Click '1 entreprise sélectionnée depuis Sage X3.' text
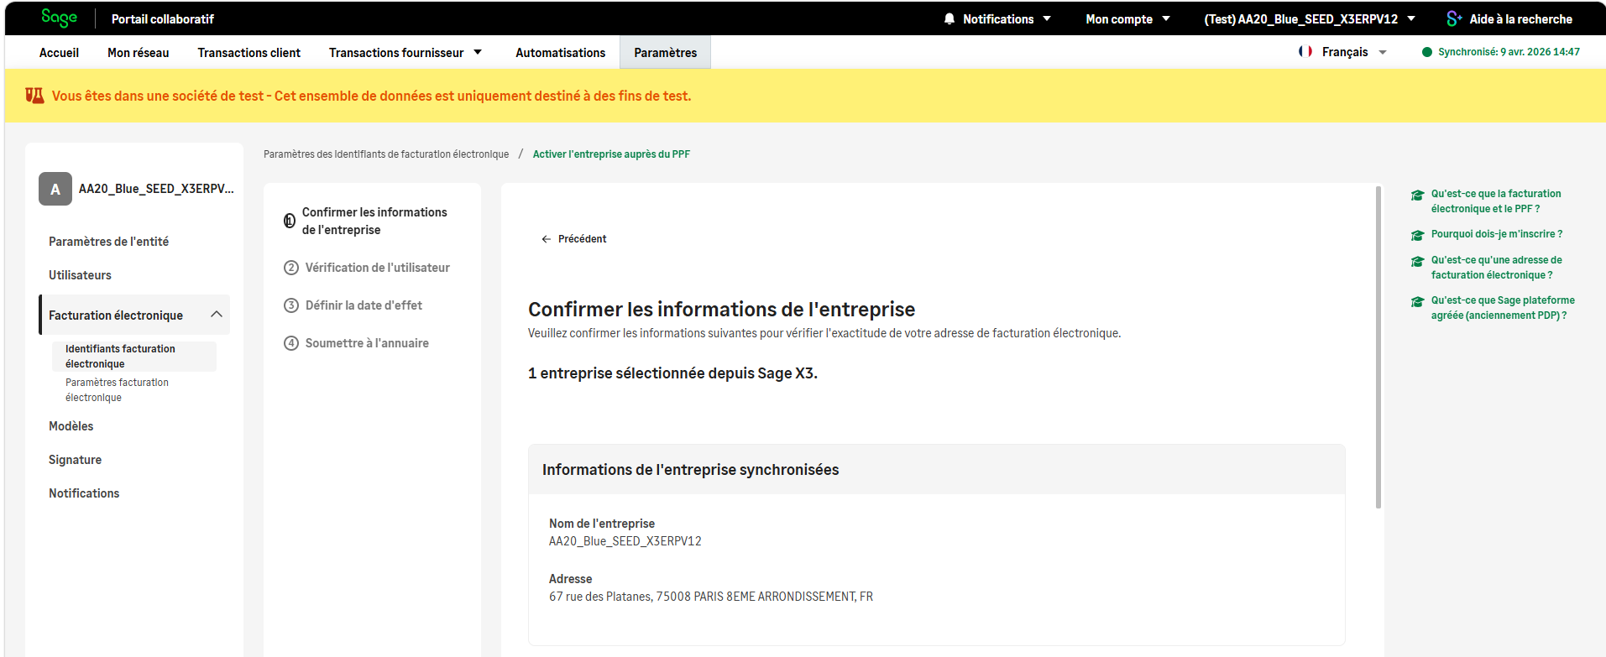 672,373
